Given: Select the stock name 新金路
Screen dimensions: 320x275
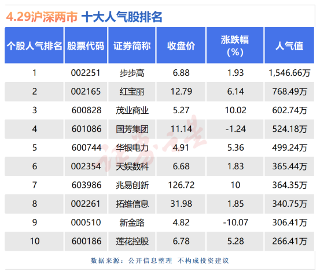Looking at the screenshot, I should click(132, 222).
